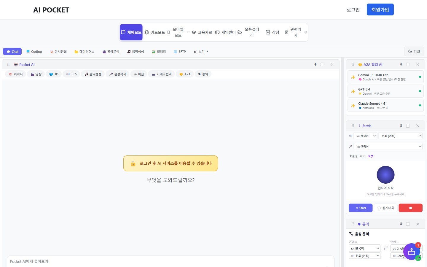The width and height of the screenshot is (427, 267).
Task: Select the Claude Sonnet 4.6 model card
Action: click(385, 105)
